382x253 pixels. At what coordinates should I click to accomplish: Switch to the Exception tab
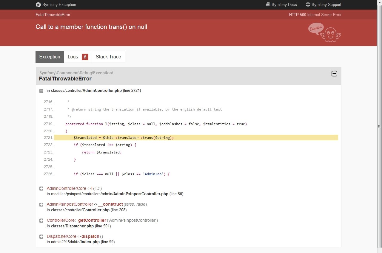coord(50,57)
